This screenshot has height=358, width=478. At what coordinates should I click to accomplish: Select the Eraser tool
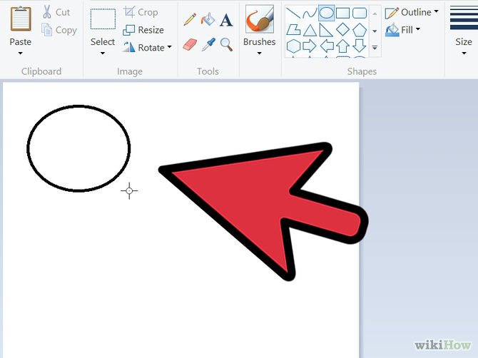[190, 44]
